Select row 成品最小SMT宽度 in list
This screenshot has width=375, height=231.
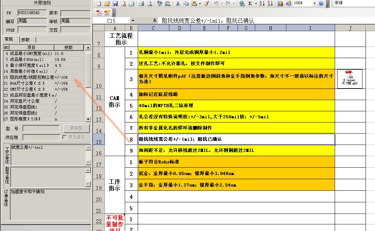[x=43, y=54]
